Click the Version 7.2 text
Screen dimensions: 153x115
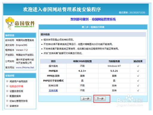tap(22, 50)
